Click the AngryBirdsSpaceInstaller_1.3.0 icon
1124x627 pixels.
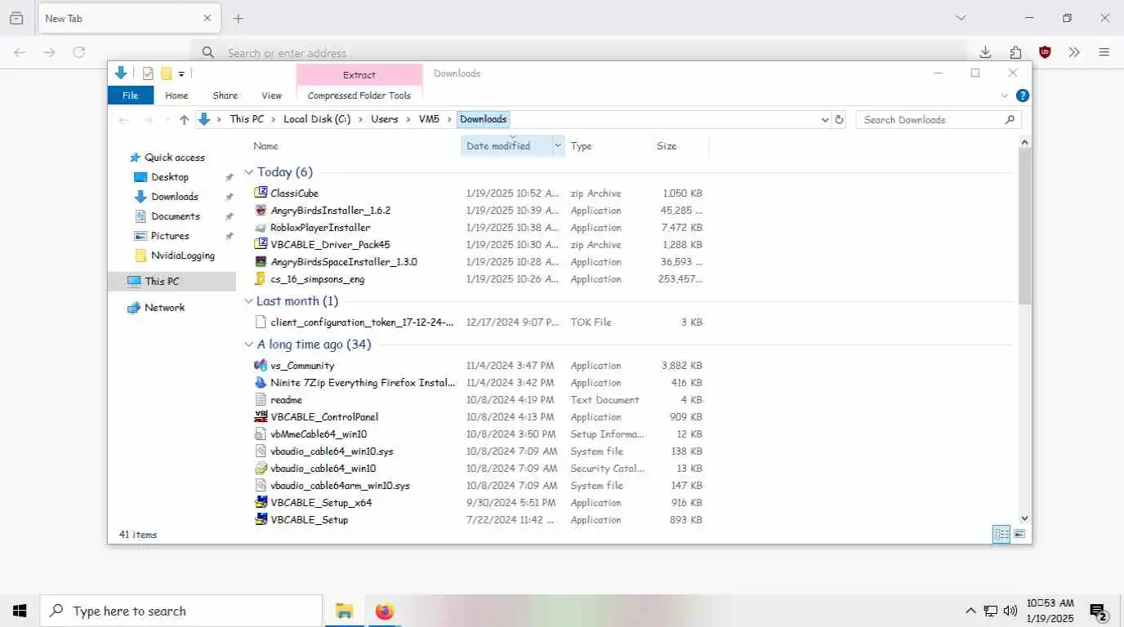261,262
